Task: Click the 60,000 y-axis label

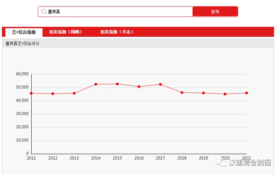Action: pyautogui.click(x=22, y=74)
